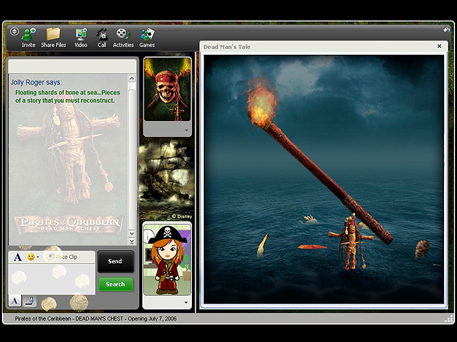Click the flaming torch head
Image resolution: width=457 pixels, height=342 pixels.
coord(261,103)
